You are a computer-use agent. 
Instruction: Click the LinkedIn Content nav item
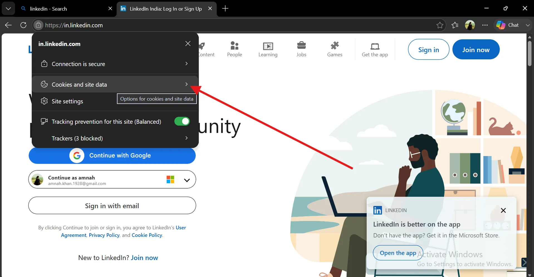(x=207, y=49)
